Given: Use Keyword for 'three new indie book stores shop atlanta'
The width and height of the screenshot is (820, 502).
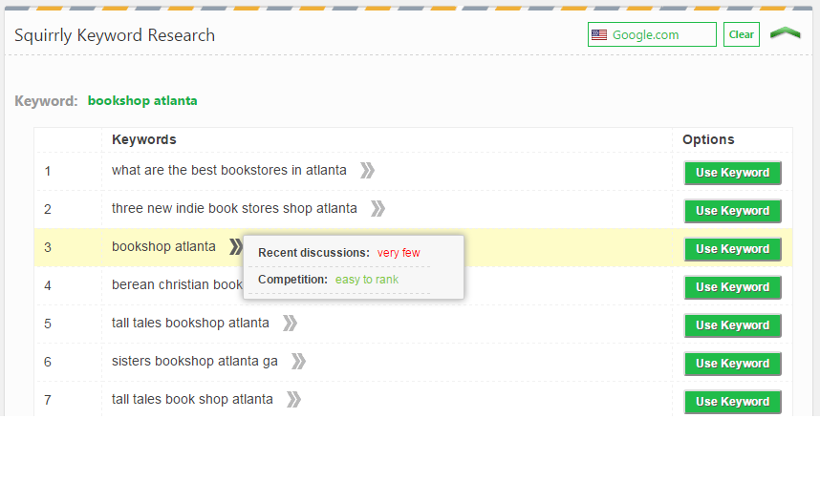Looking at the screenshot, I should click(x=733, y=211).
